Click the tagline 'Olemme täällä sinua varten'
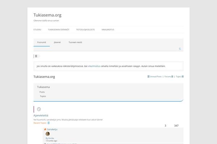This screenshot has width=217, height=144. click(46, 21)
